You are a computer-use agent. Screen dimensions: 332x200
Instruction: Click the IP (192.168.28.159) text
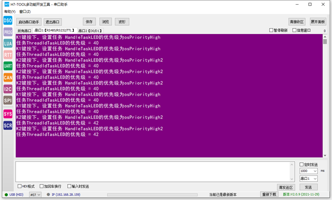coord(66,194)
